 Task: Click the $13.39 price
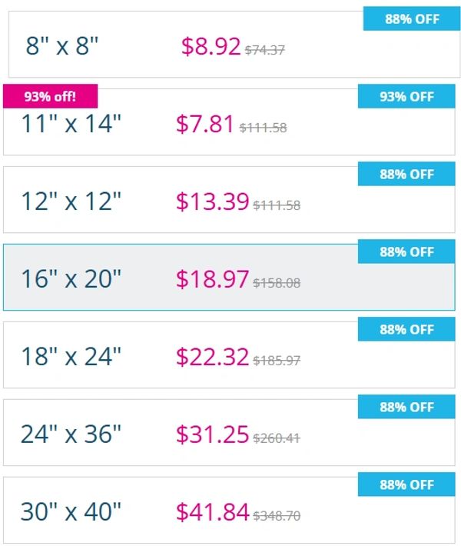[x=212, y=202]
